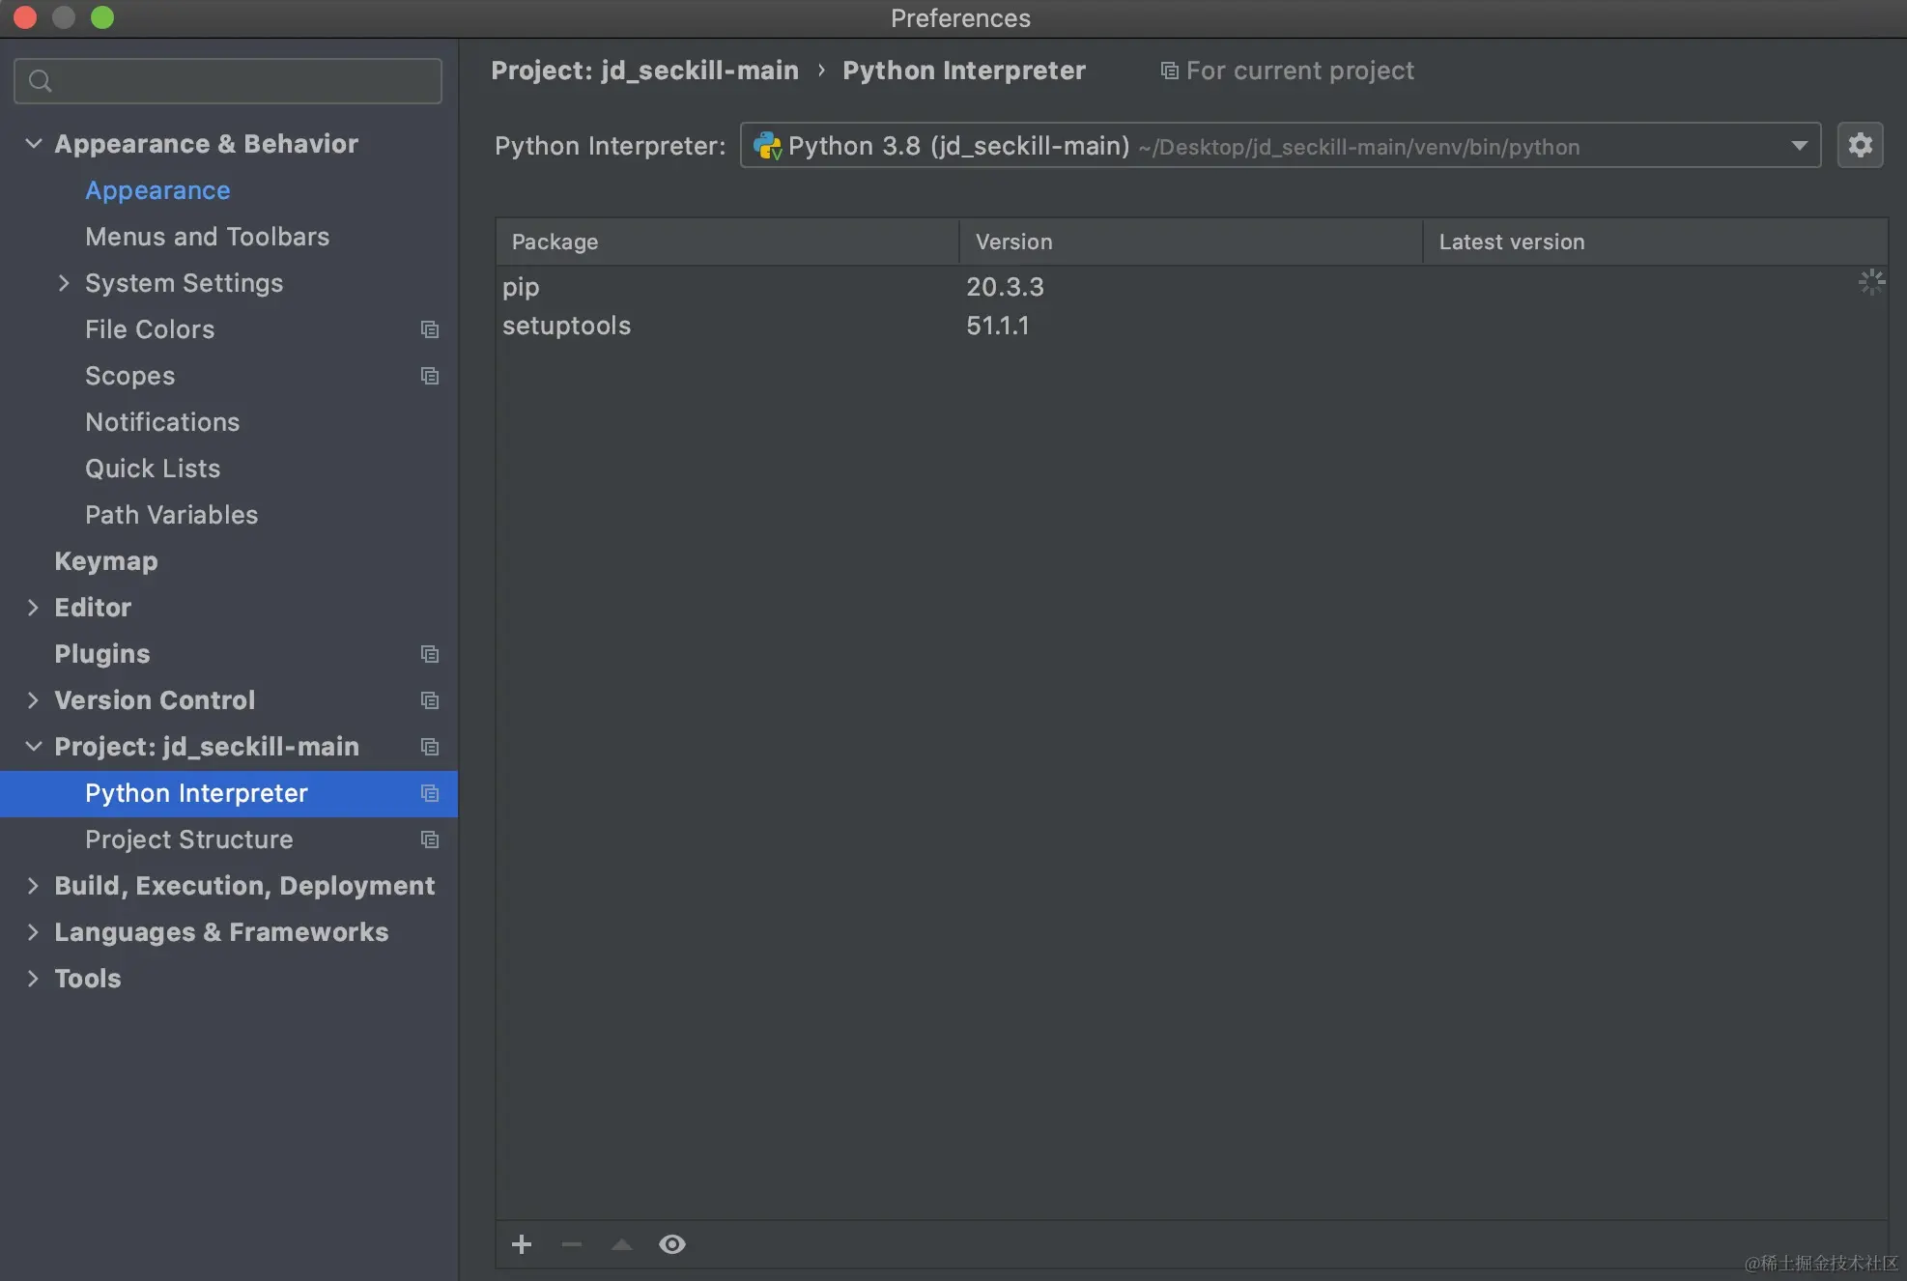The height and width of the screenshot is (1281, 1907).
Task: Expand Build, Execution, Deployment section
Action: pos(33,886)
